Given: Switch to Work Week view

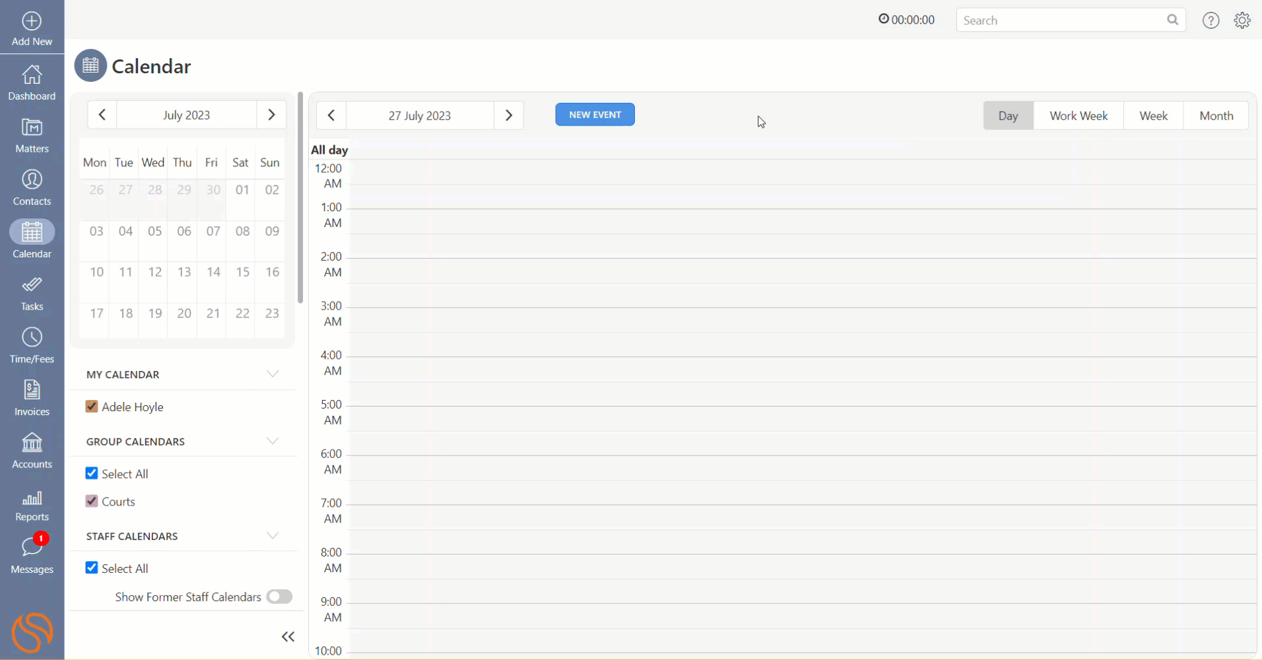Looking at the screenshot, I should (1079, 115).
